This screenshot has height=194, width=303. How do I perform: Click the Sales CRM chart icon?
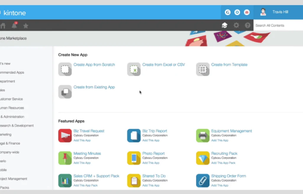click(x=65, y=181)
